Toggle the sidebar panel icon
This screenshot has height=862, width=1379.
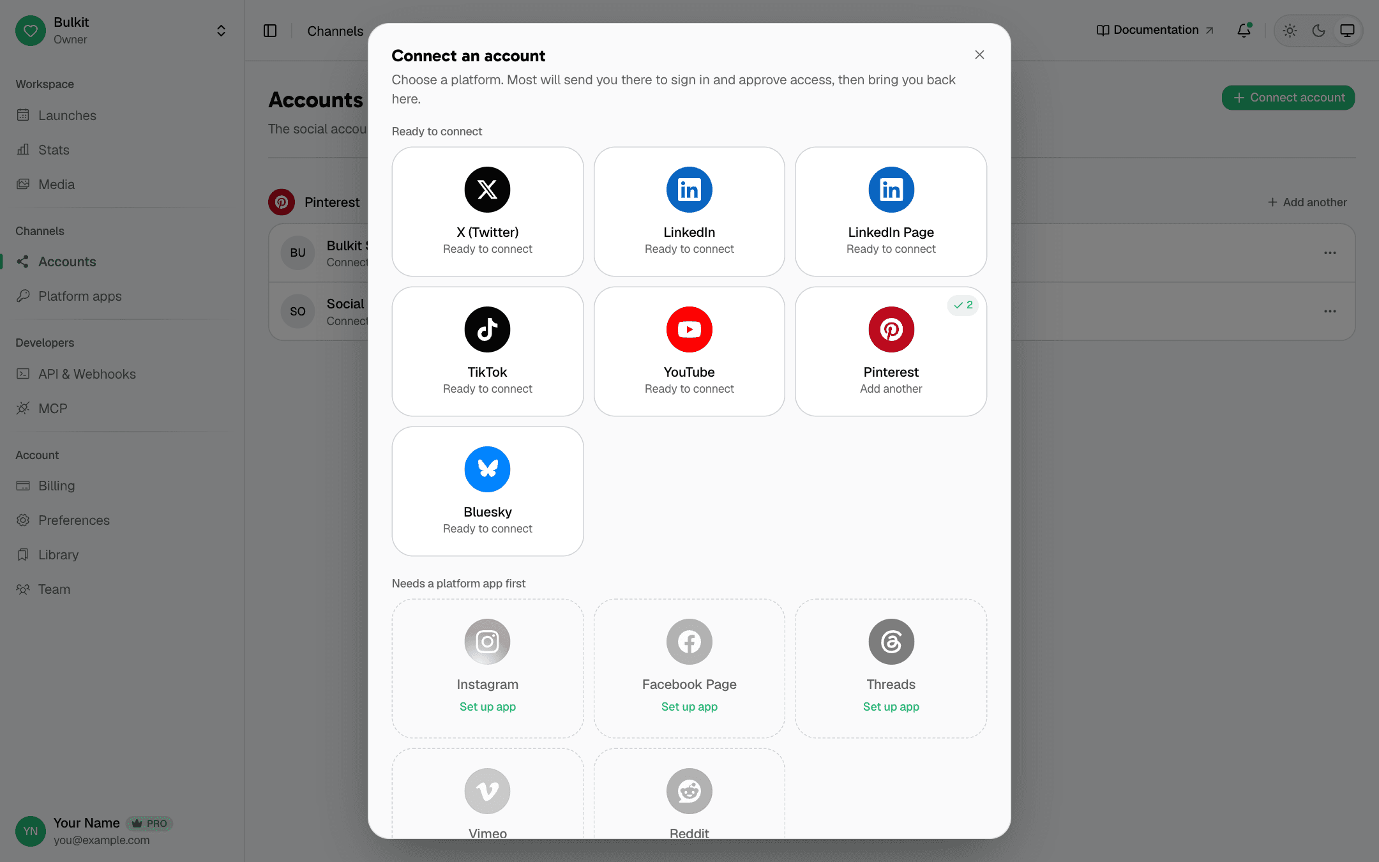(270, 31)
